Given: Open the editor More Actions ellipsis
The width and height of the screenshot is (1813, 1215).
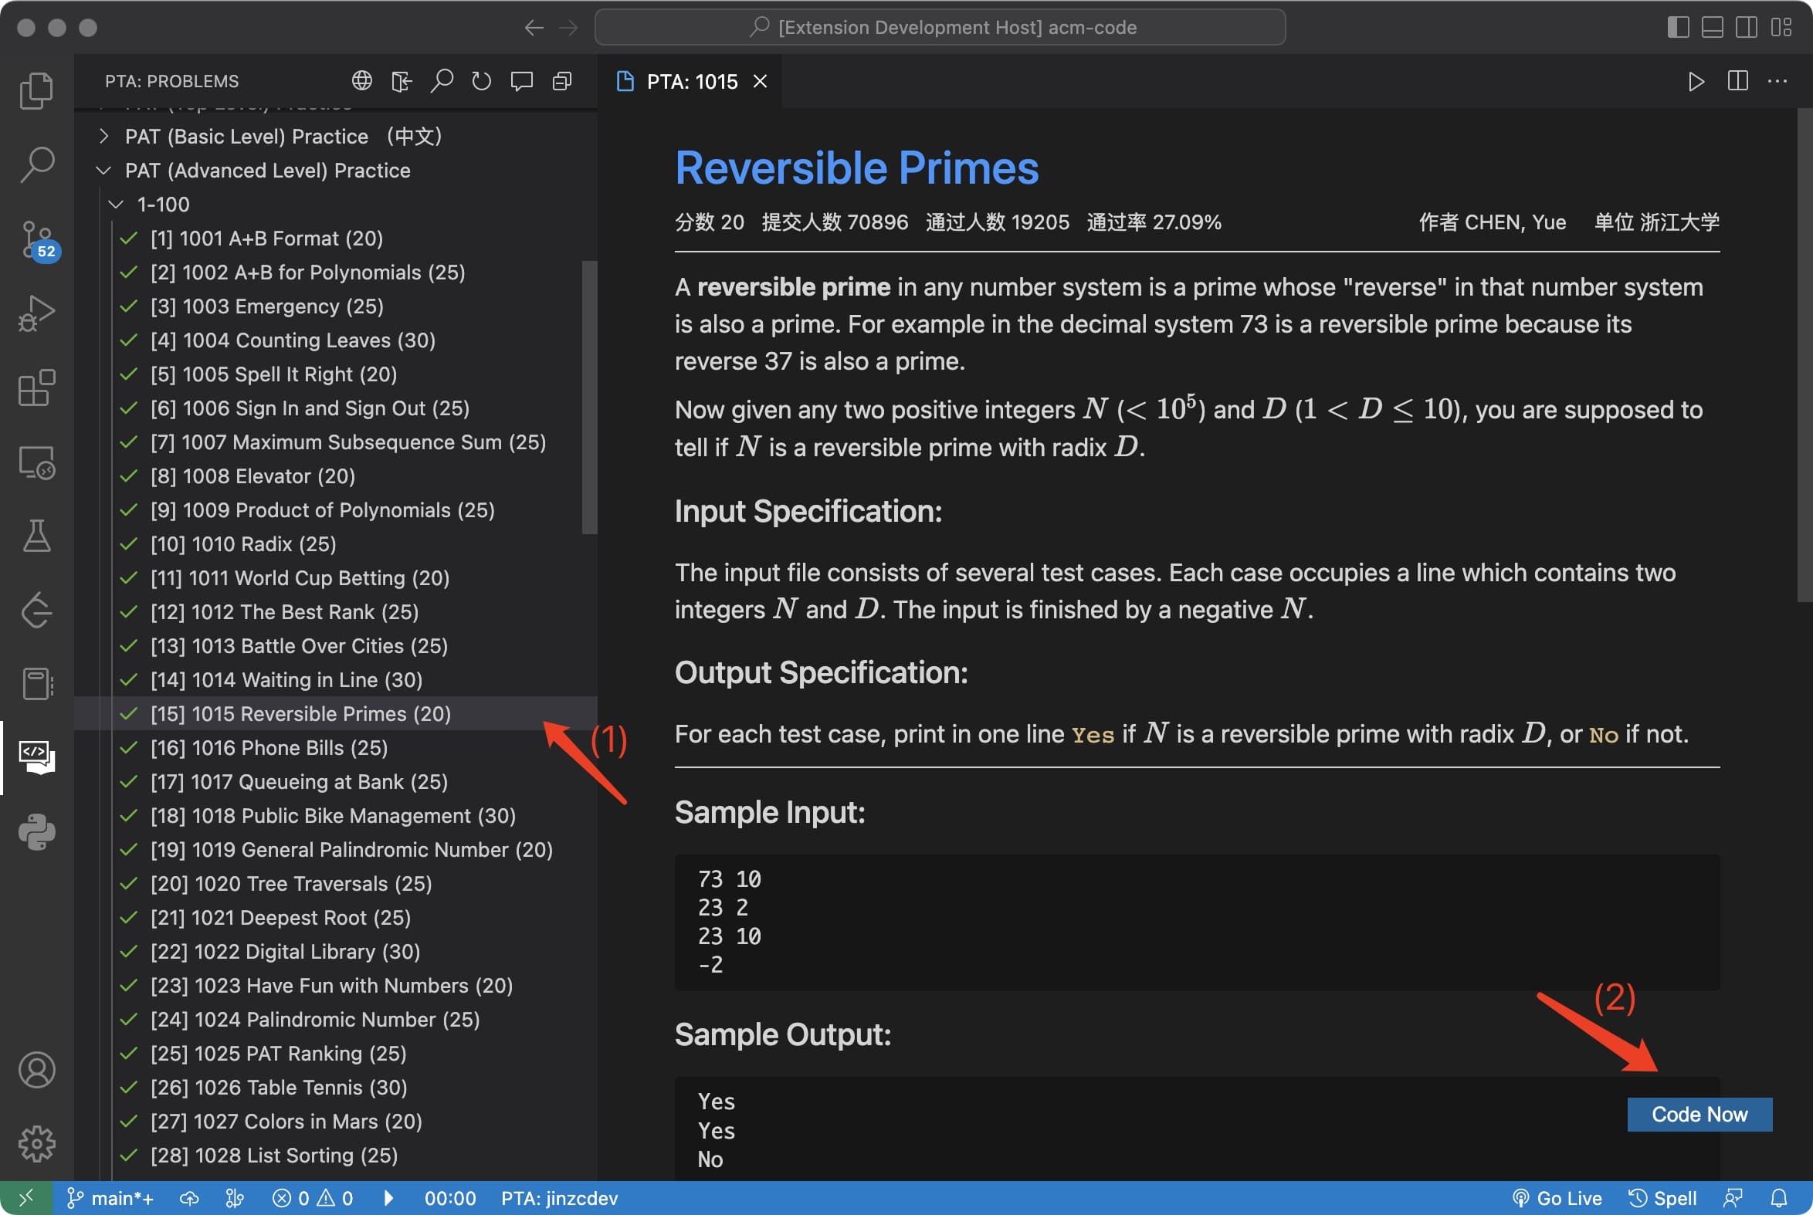Looking at the screenshot, I should 1777,81.
